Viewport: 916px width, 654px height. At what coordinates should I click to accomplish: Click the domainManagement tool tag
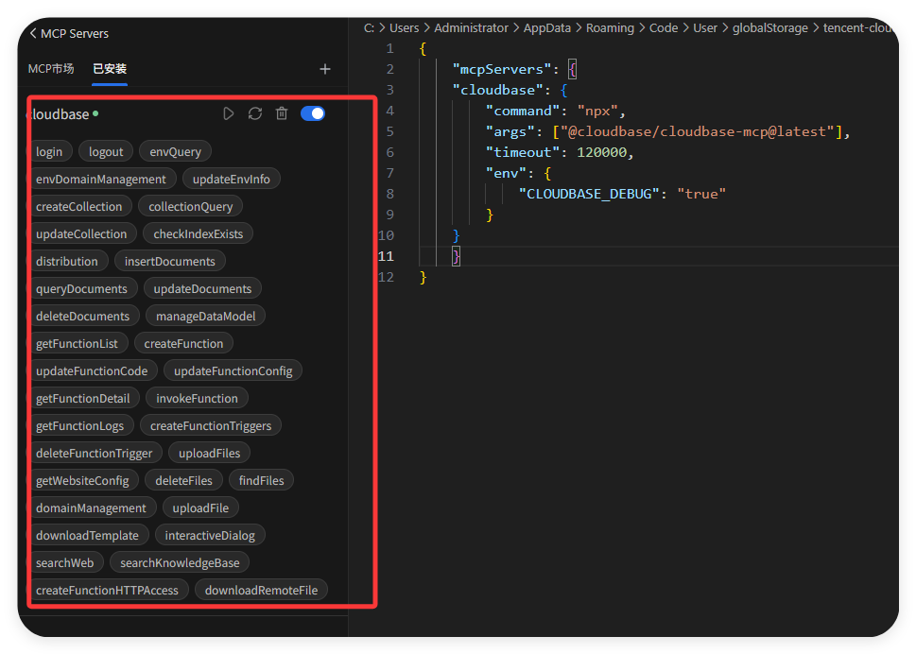[x=93, y=508]
